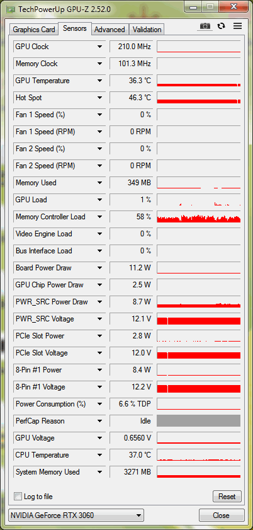Expand the GPU Load dropdown arrow
The height and width of the screenshot is (530, 253).
click(x=99, y=200)
